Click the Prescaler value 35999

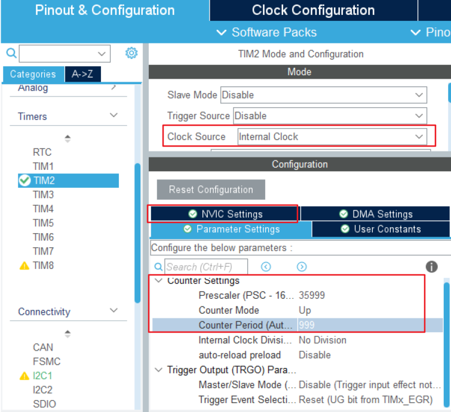pyautogui.click(x=312, y=295)
